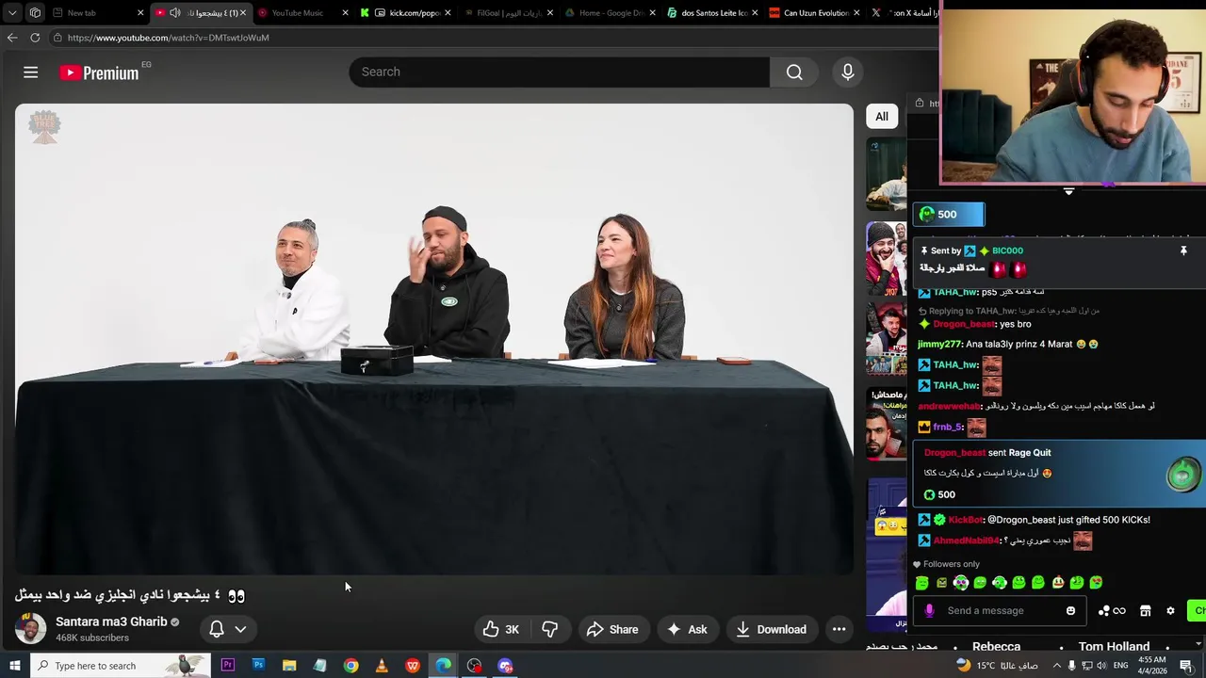Image resolution: width=1206 pixels, height=678 pixels.
Task: Click the chat microphone icon
Action: click(x=929, y=611)
